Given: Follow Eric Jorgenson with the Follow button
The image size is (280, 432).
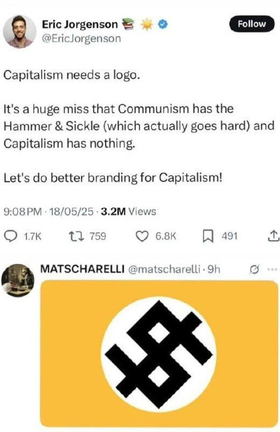Looking at the screenshot, I should 252,24.
